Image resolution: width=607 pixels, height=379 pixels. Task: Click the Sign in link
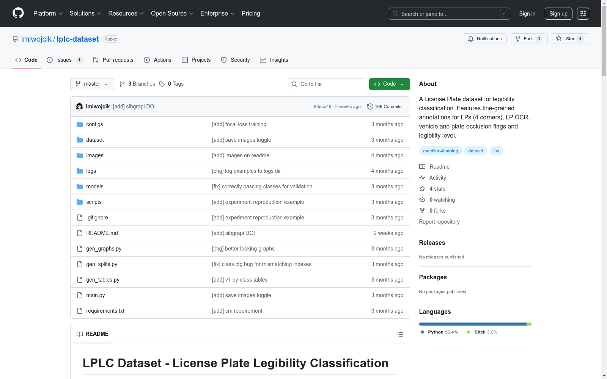[x=527, y=14]
